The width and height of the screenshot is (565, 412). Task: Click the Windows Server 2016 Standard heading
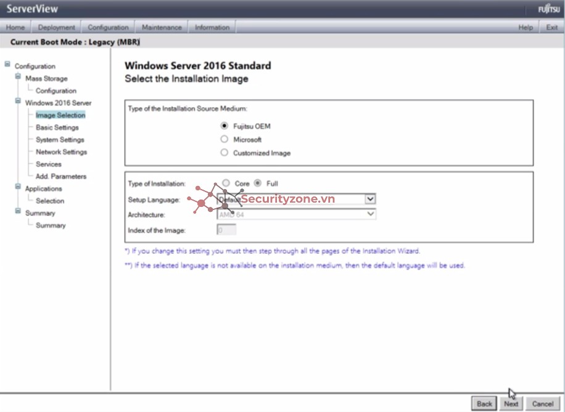[x=198, y=65]
